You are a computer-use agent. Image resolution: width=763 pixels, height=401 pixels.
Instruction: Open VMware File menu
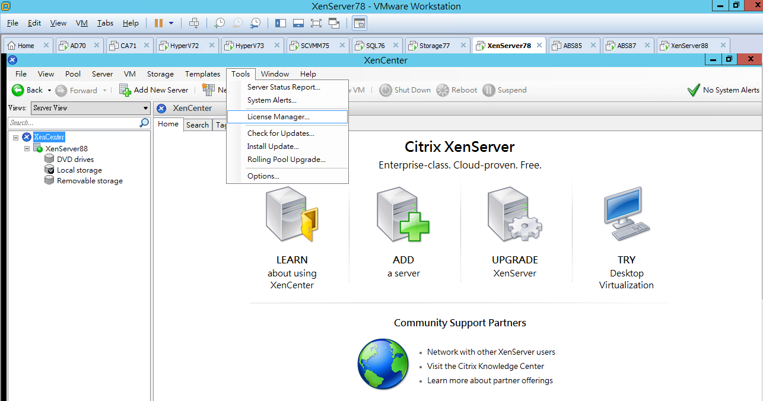point(13,23)
